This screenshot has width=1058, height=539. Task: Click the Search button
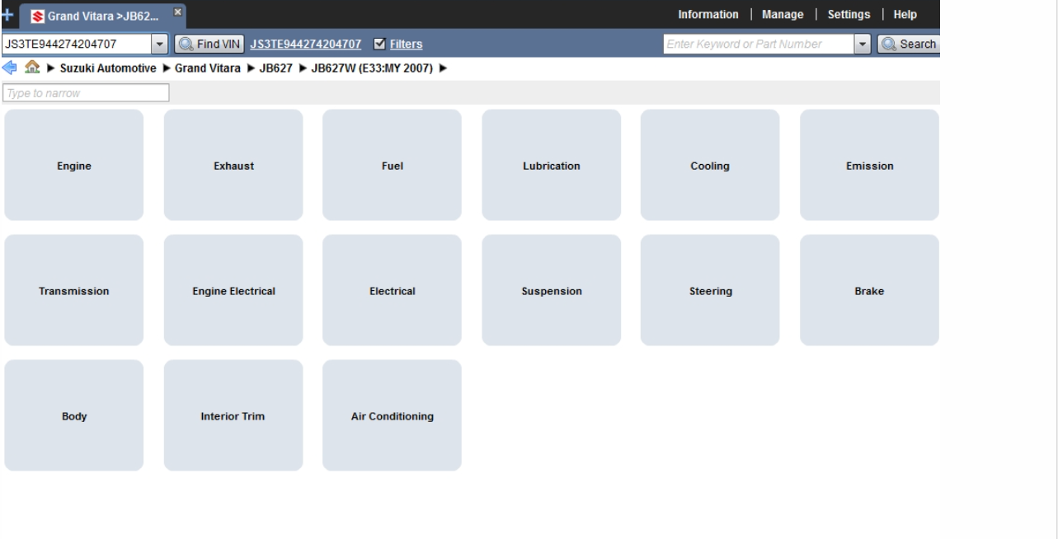pos(908,44)
